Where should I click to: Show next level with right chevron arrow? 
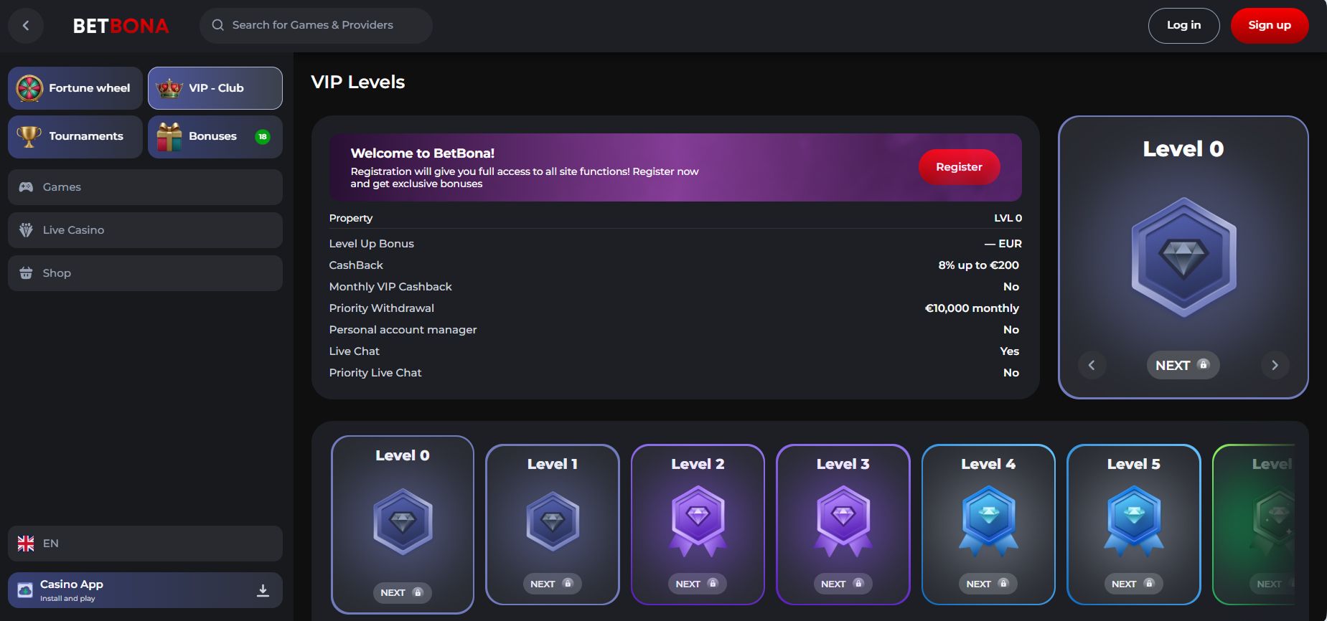[1275, 365]
